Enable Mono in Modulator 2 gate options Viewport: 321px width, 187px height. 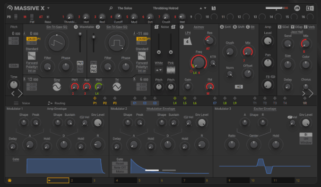coord(120,171)
